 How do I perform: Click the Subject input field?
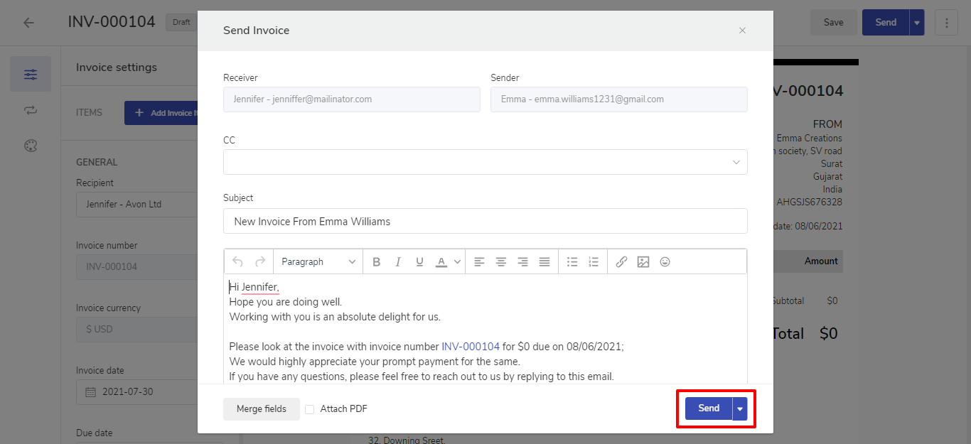(x=485, y=222)
